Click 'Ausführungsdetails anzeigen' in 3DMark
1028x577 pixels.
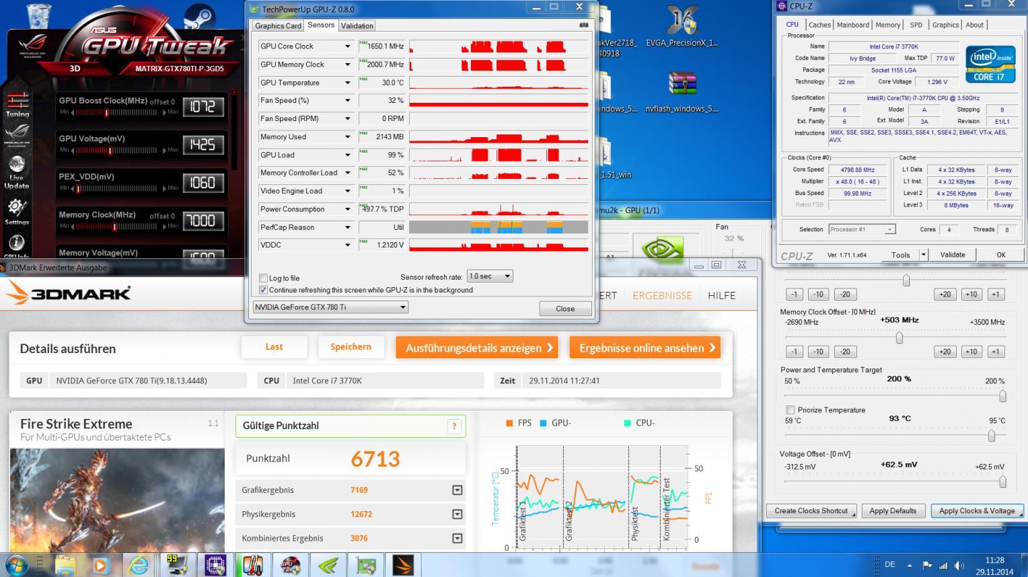477,348
